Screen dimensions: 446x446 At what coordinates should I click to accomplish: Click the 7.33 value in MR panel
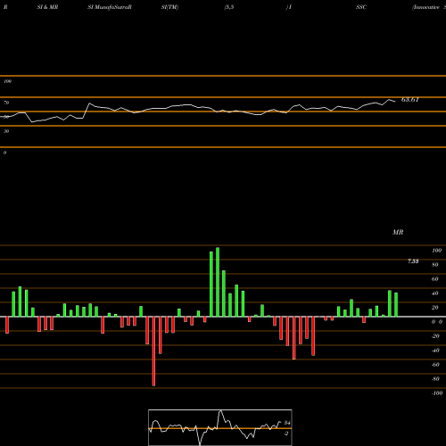click(x=413, y=261)
